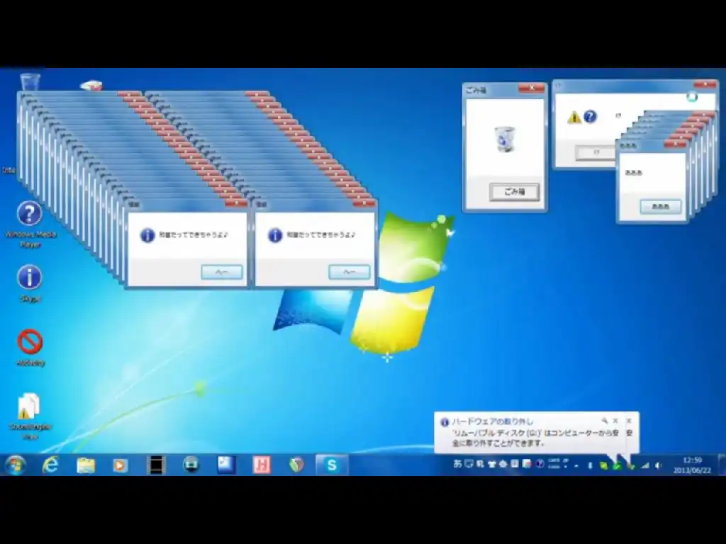
Task: Click the button in left front message box
Action: click(222, 272)
